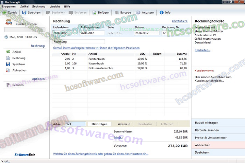The image size is (245, 163).
Task: Open the Hilfe menu
Action: (x=67, y=6)
